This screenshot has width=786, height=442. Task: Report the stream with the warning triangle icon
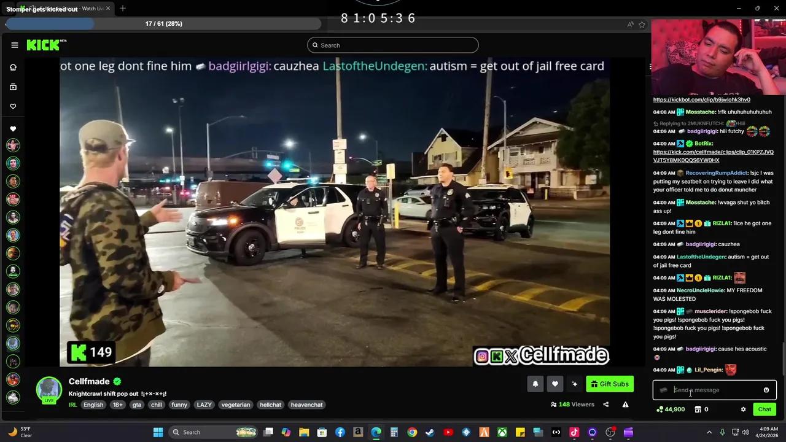click(625, 405)
